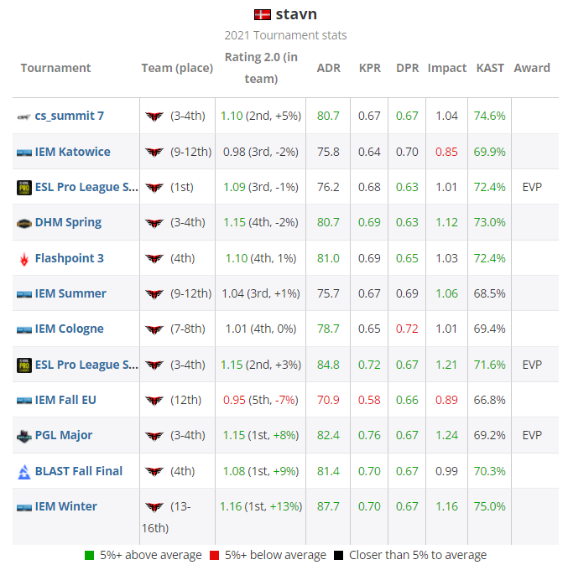Open the IEM Cologne tournament link

(x=69, y=329)
